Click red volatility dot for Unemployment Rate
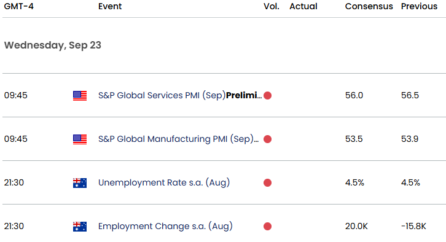 pyautogui.click(x=267, y=182)
